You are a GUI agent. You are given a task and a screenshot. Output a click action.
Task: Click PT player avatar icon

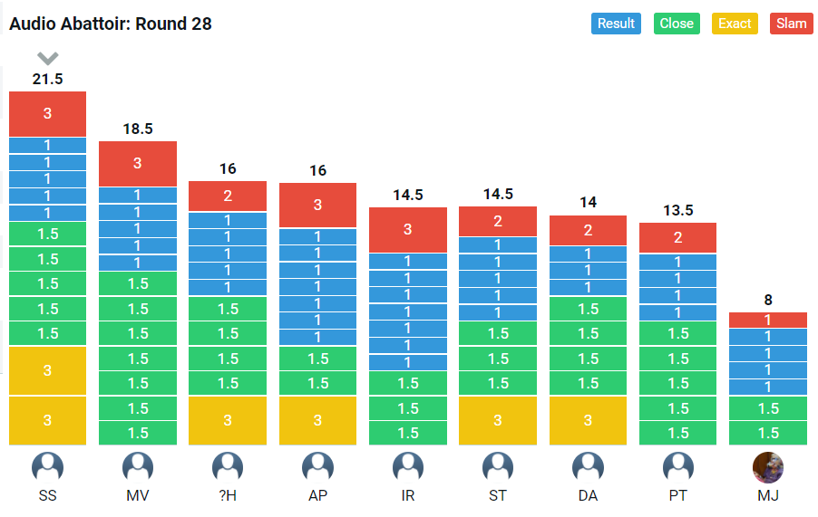[677, 467]
